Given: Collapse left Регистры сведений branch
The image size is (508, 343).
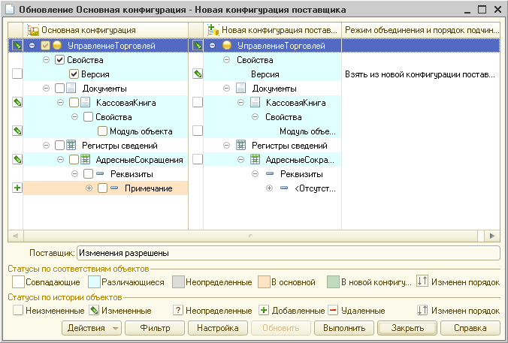Looking at the screenshot, I should (x=46, y=146).
